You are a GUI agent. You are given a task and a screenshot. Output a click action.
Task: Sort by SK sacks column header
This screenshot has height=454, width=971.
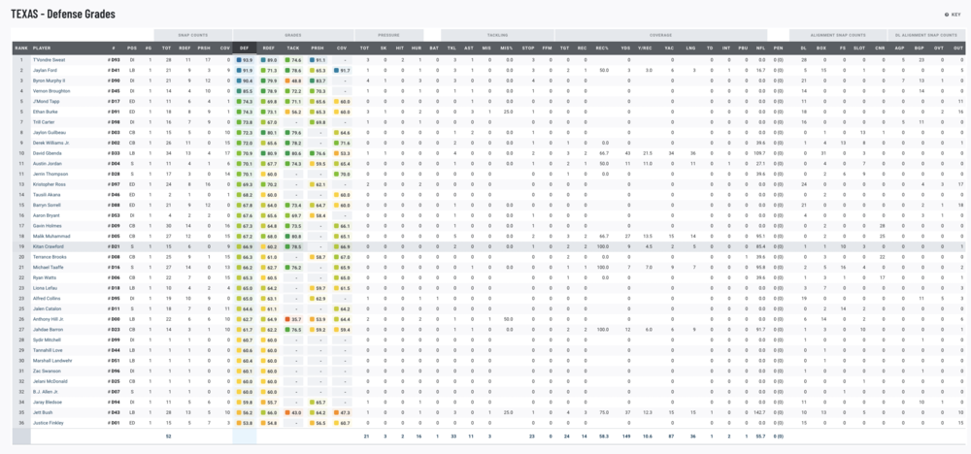[385, 48]
